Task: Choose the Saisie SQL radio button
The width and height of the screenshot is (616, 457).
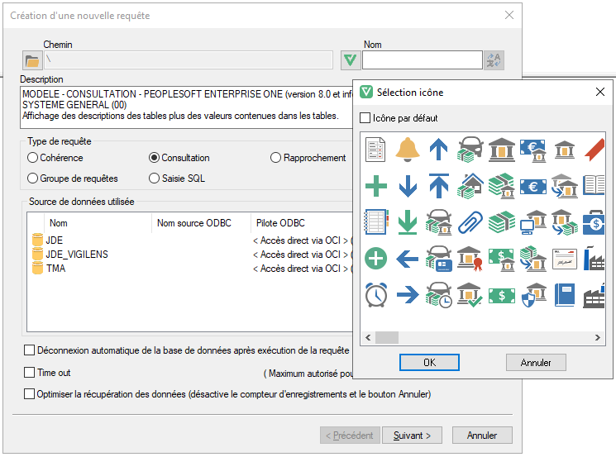Action: coord(154,178)
